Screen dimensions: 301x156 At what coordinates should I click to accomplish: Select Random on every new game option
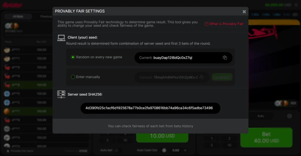(x=73, y=57)
